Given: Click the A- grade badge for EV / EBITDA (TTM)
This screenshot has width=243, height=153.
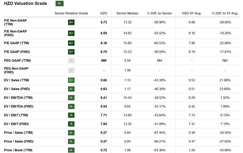Looking at the screenshot, I should tap(71, 98).
